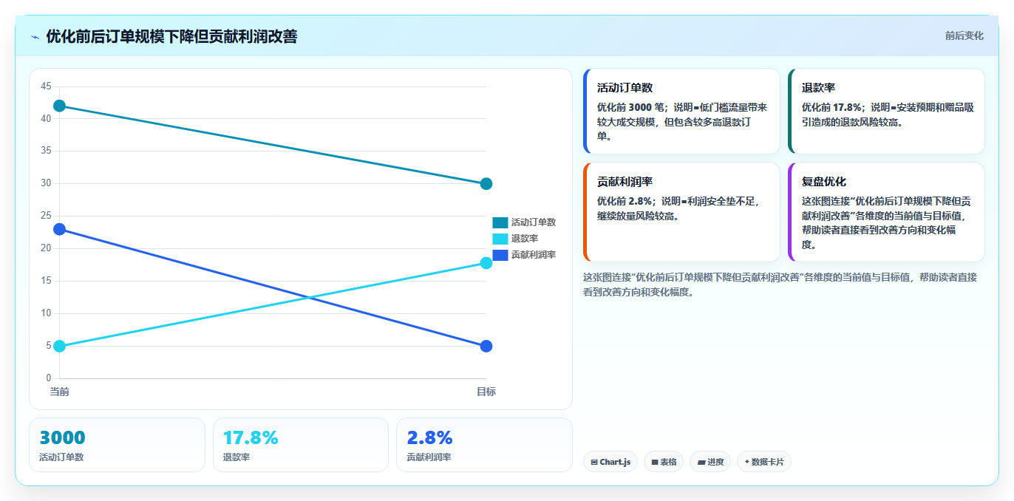
Task: Click the 贡献利润率 label under 2.8%
Action: point(429,457)
